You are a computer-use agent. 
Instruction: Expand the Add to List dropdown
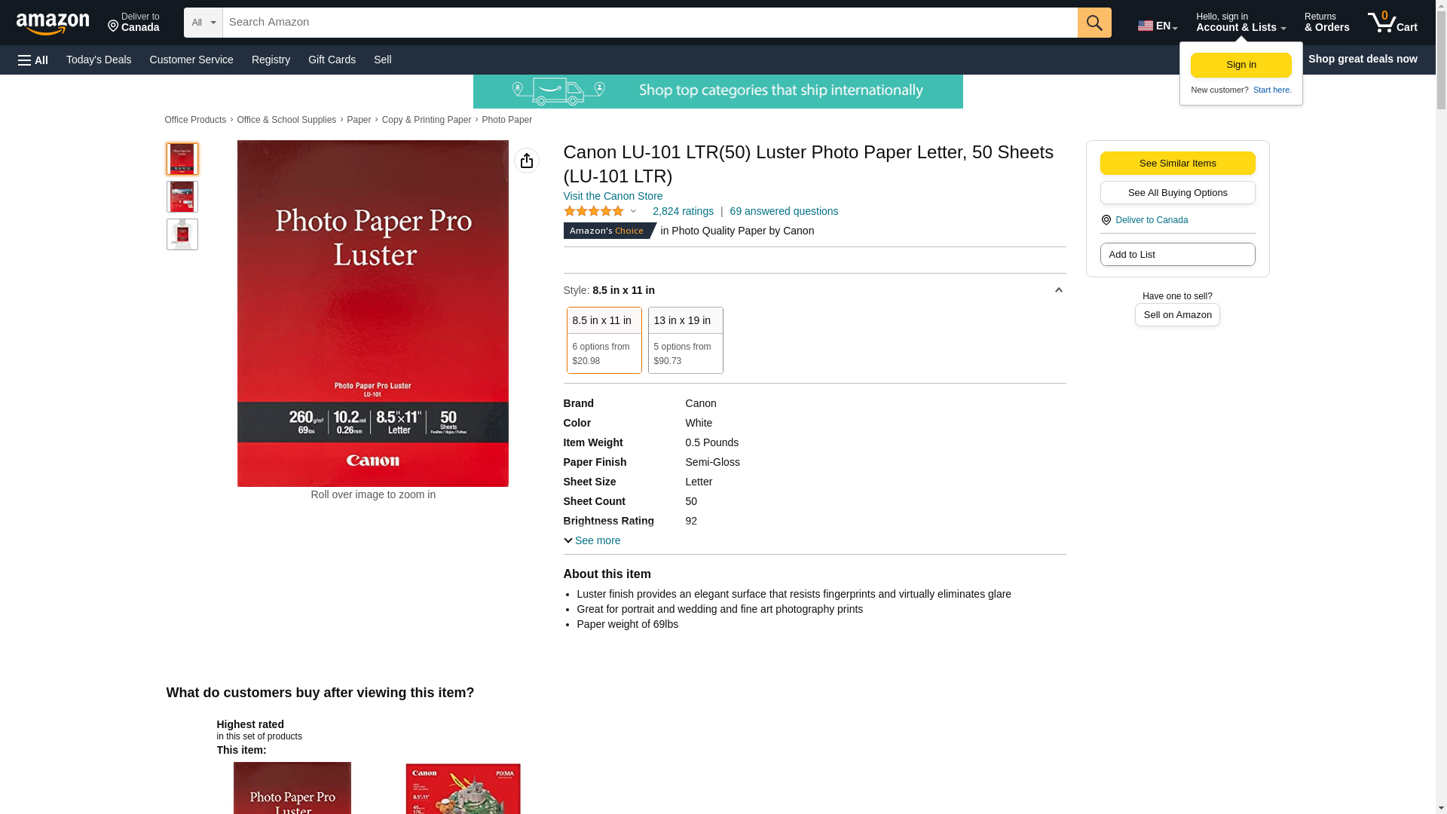1177,255
